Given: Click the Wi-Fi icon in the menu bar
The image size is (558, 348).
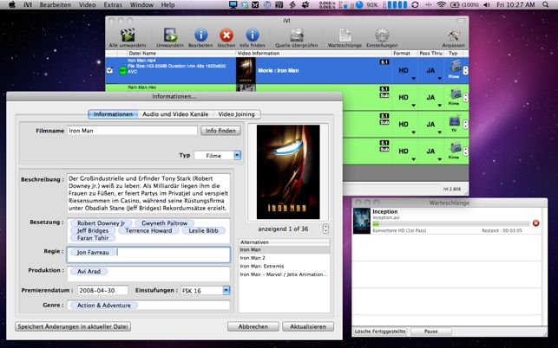Looking at the screenshot, I should point(441,4).
